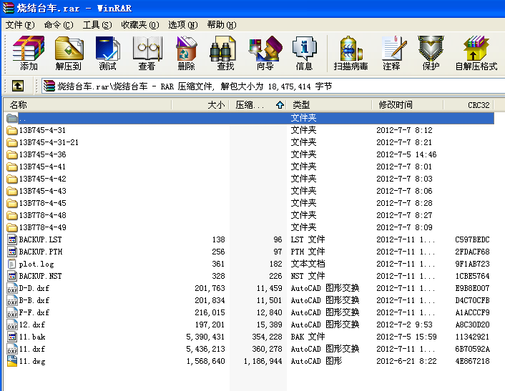Click the DXF icon of D-D.dxf

click(x=12, y=288)
